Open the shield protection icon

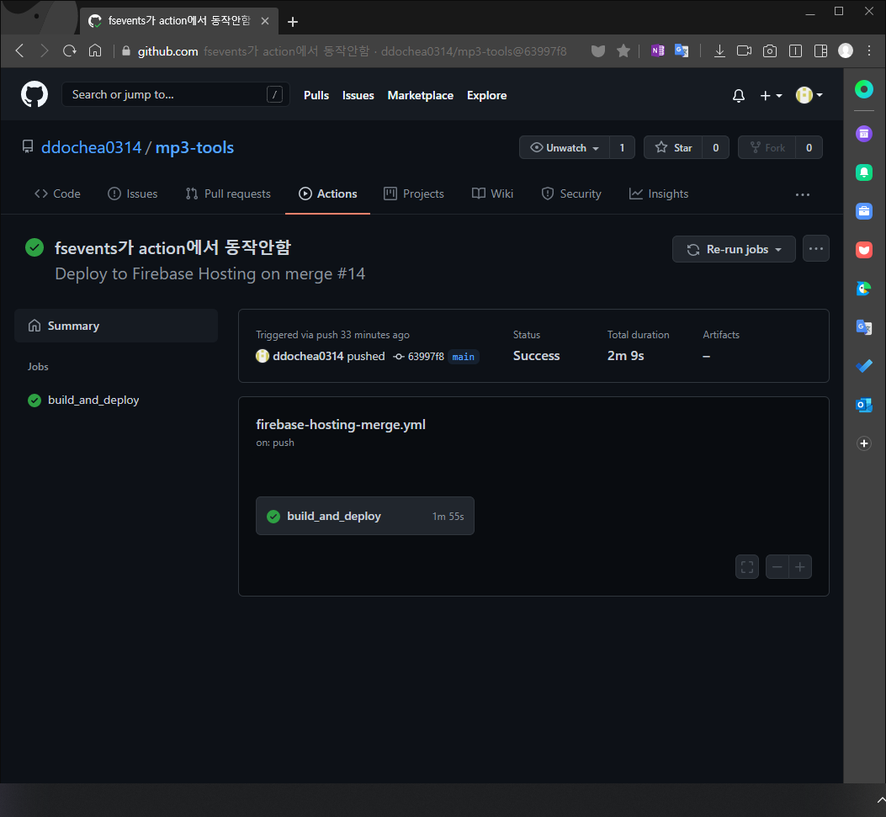pyautogui.click(x=598, y=50)
